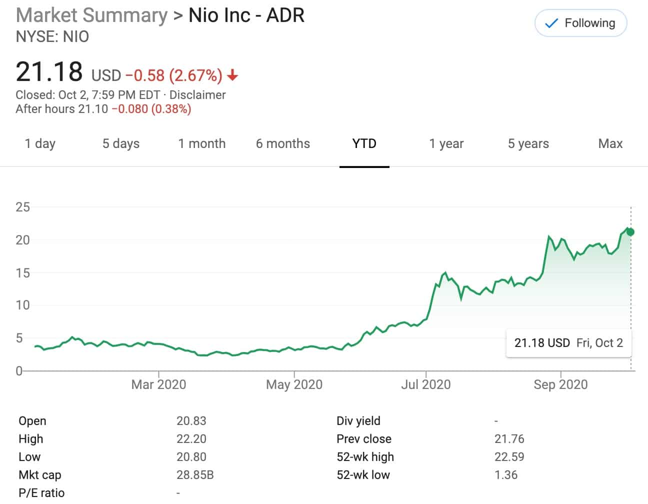Image resolution: width=648 pixels, height=504 pixels.
Task: Toggle the Following button
Action: (580, 23)
